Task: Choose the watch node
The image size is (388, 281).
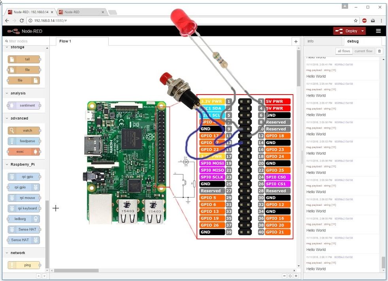Action: tap(24, 130)
